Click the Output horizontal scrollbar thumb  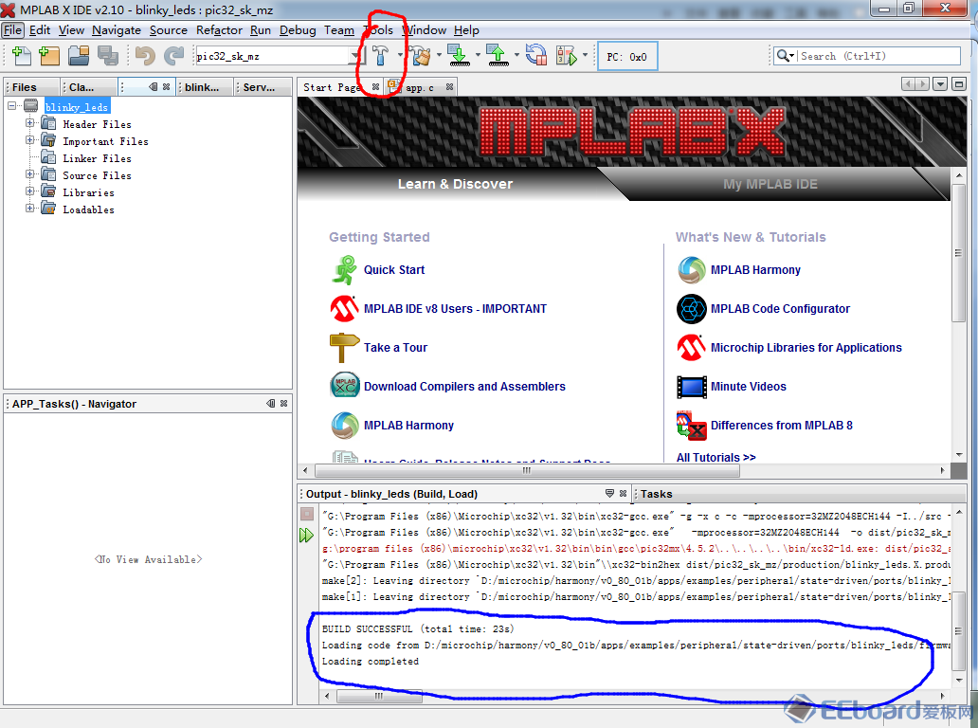point(379,696)
